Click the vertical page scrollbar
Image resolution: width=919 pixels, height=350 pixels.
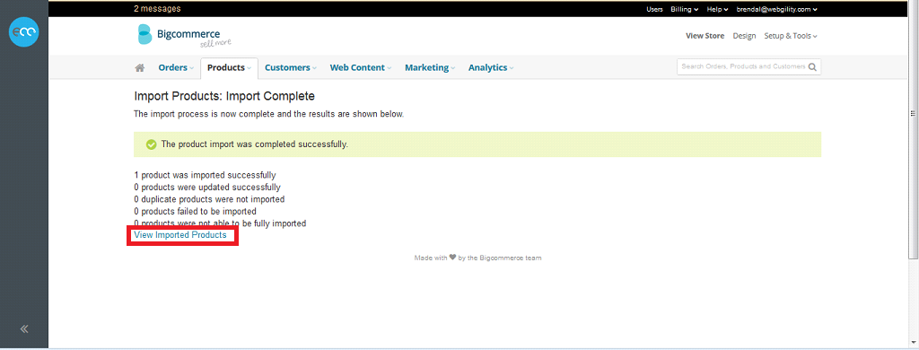click(x=913, y=129)
